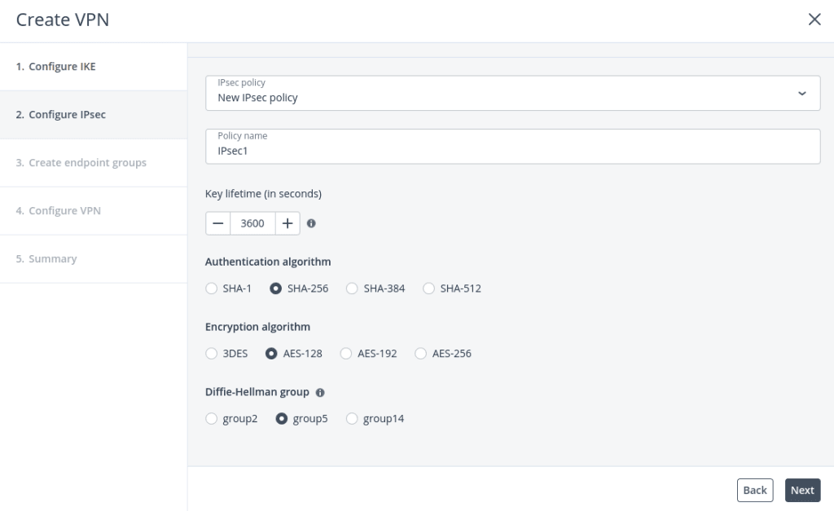
Task: Open the IPsec policy dropdown
Action: click(x=513, y=93)
